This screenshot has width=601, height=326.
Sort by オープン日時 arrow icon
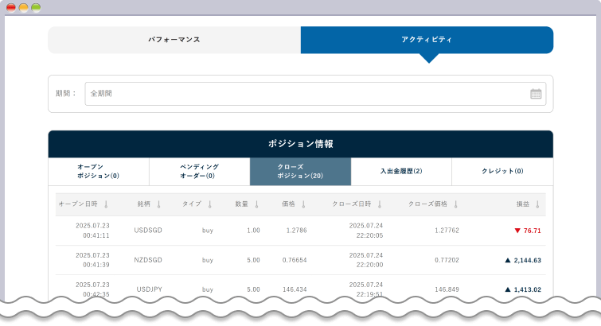pyautogui.click(x=106, y=204)
